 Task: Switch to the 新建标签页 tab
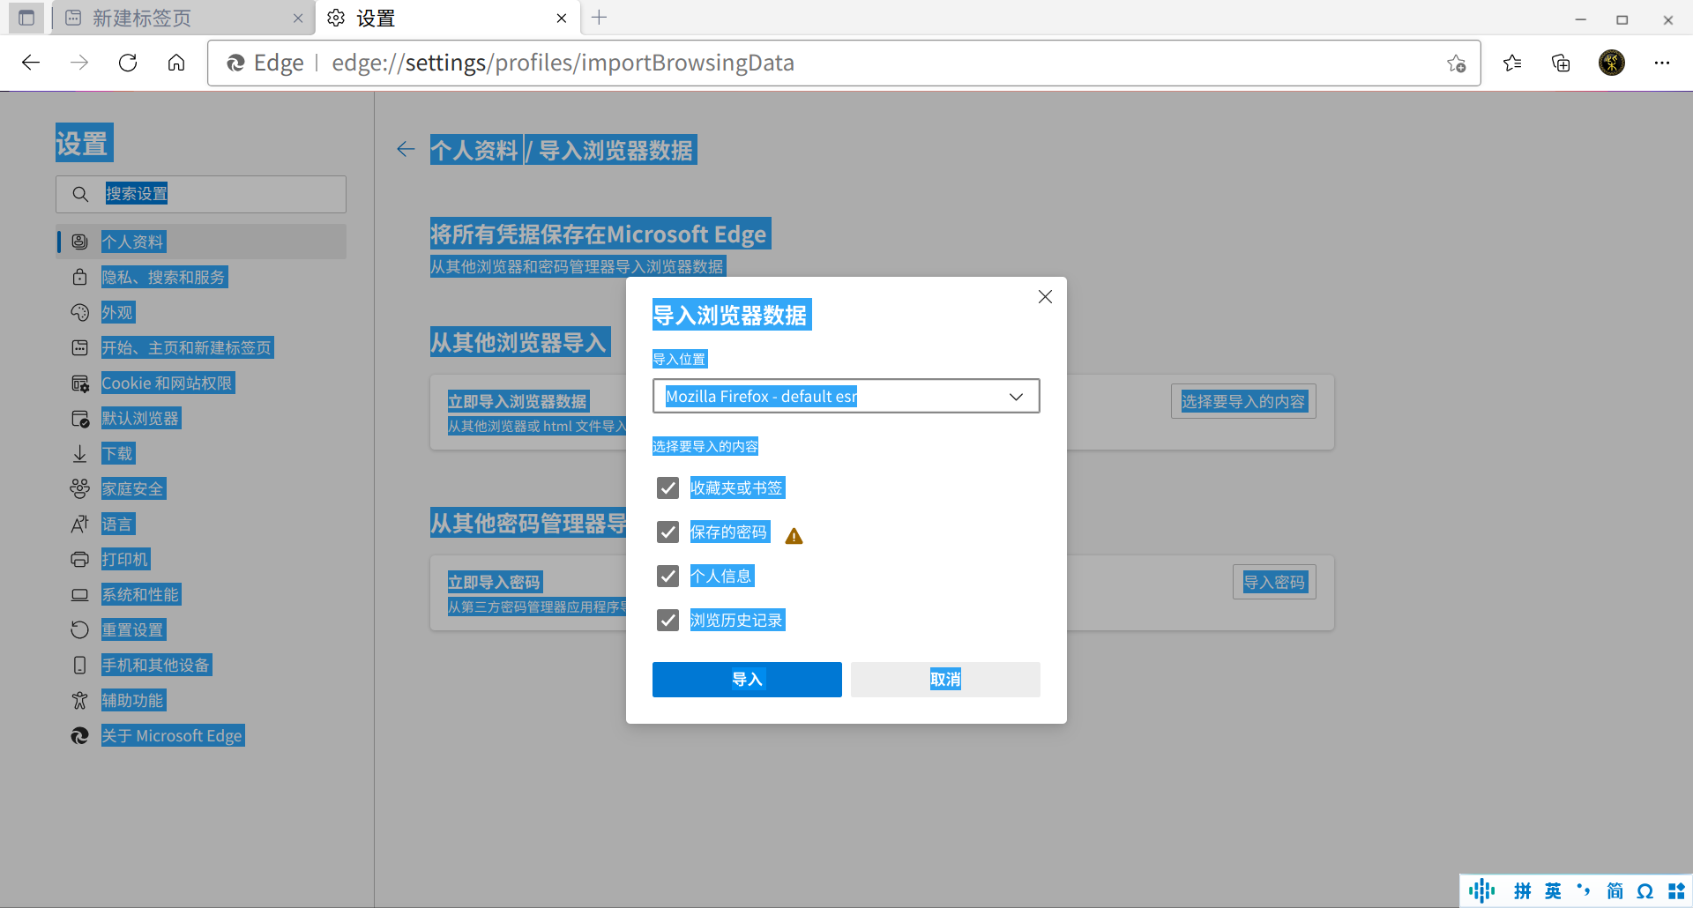183,19
